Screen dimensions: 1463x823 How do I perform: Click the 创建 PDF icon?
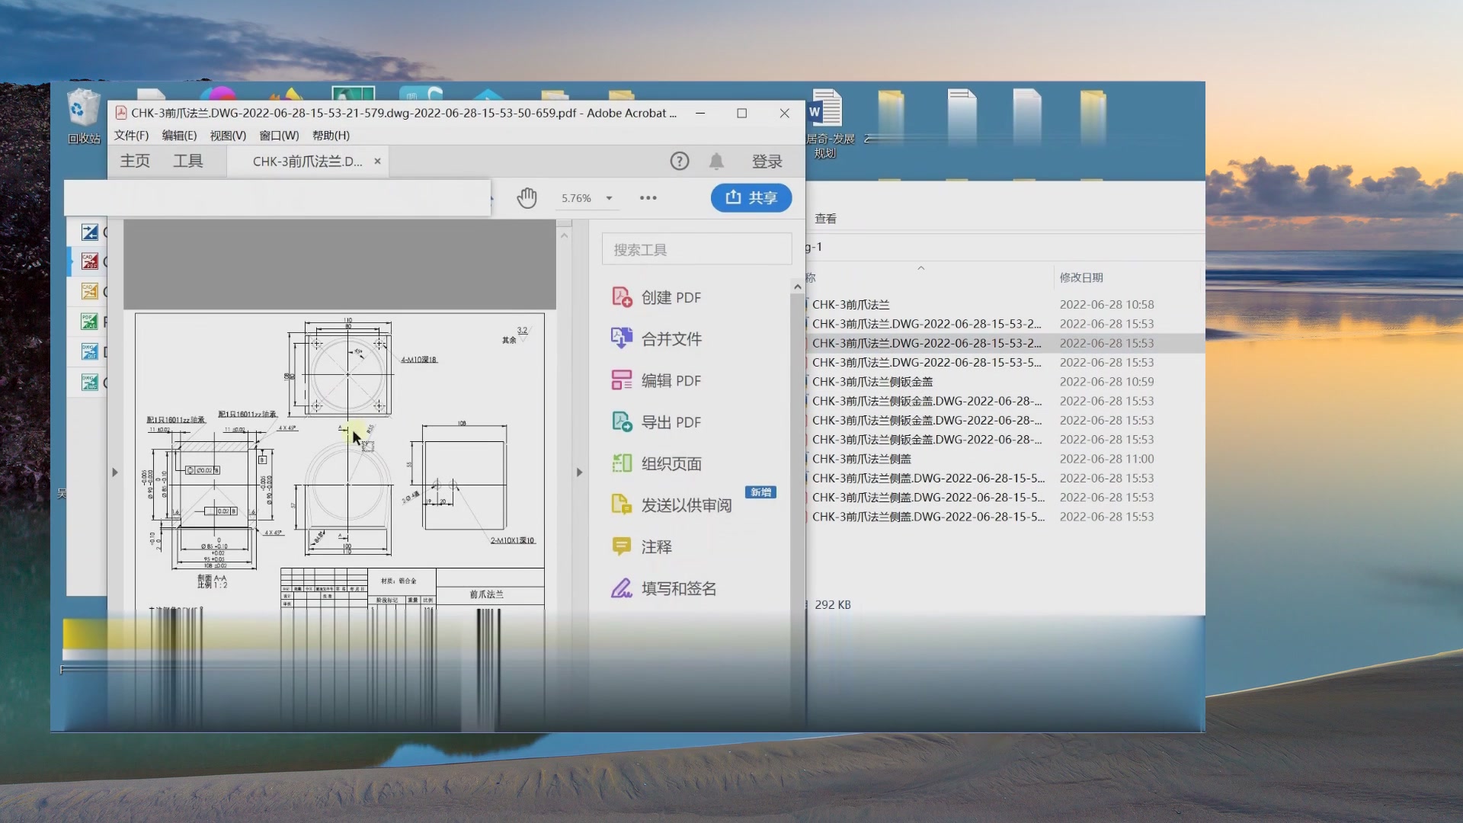(622, 297)
